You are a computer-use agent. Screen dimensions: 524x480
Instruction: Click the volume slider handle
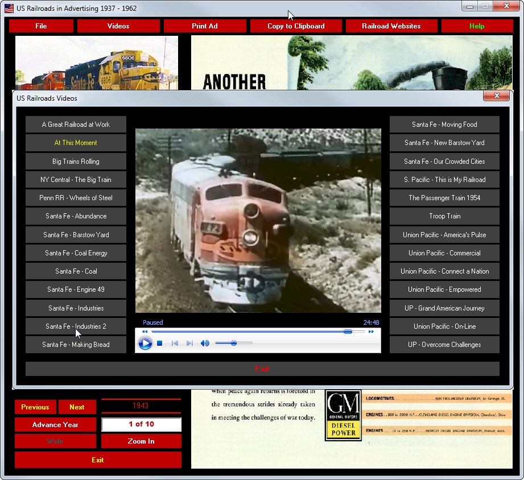point(234,343)
